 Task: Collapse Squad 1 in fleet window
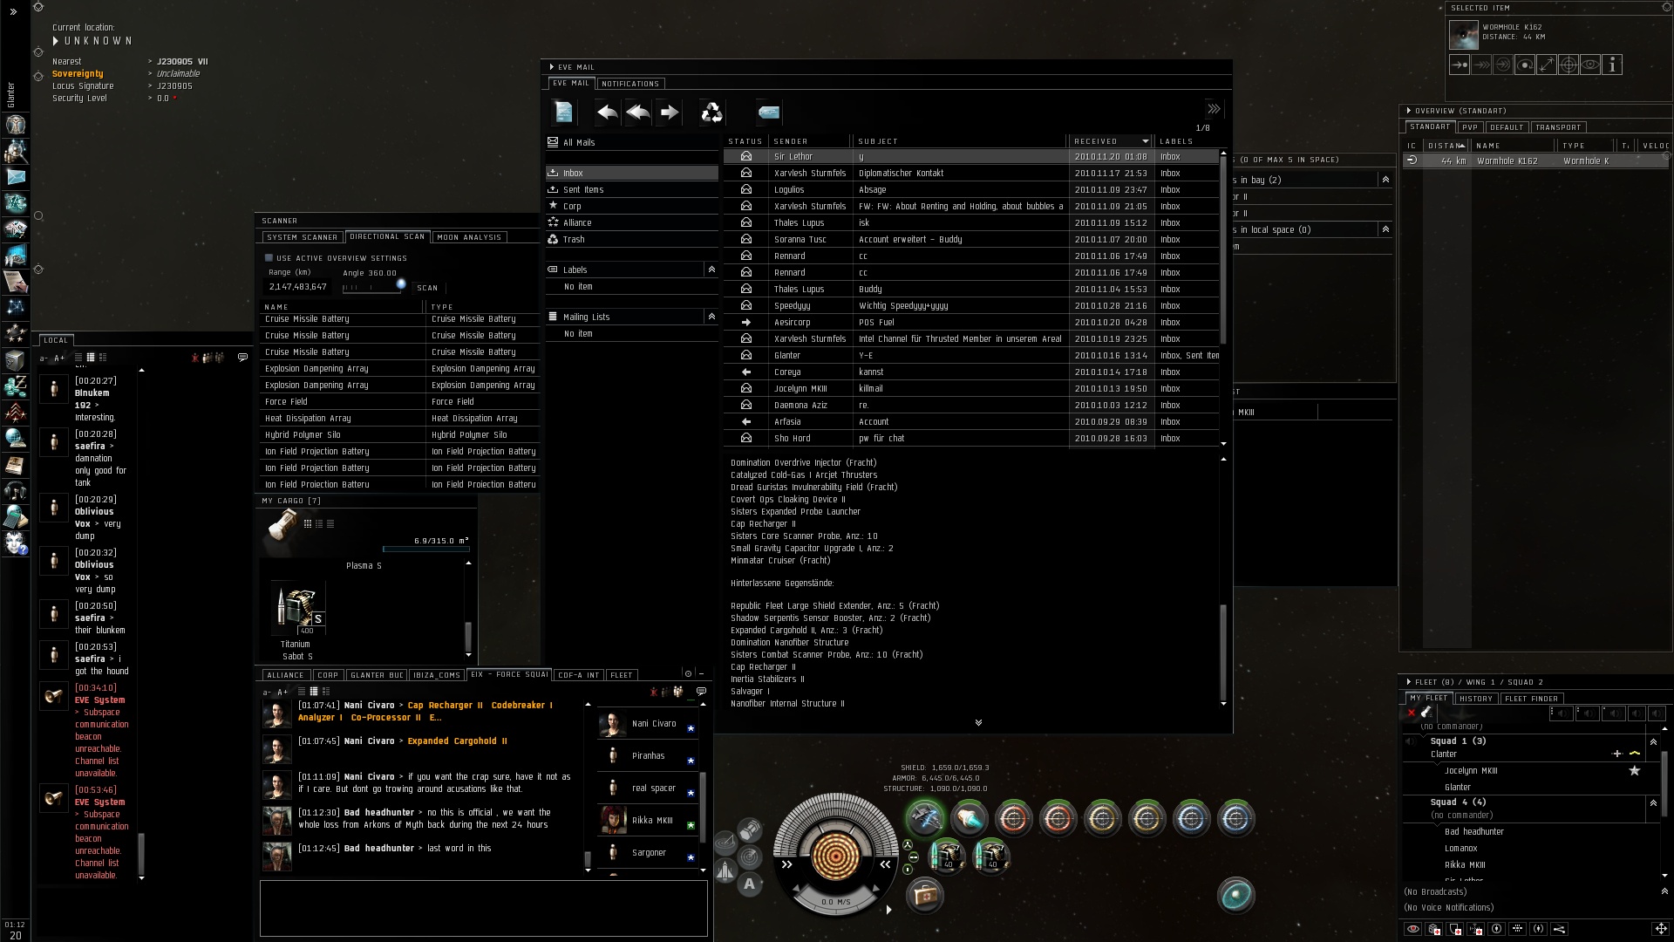click(1653, 741)
